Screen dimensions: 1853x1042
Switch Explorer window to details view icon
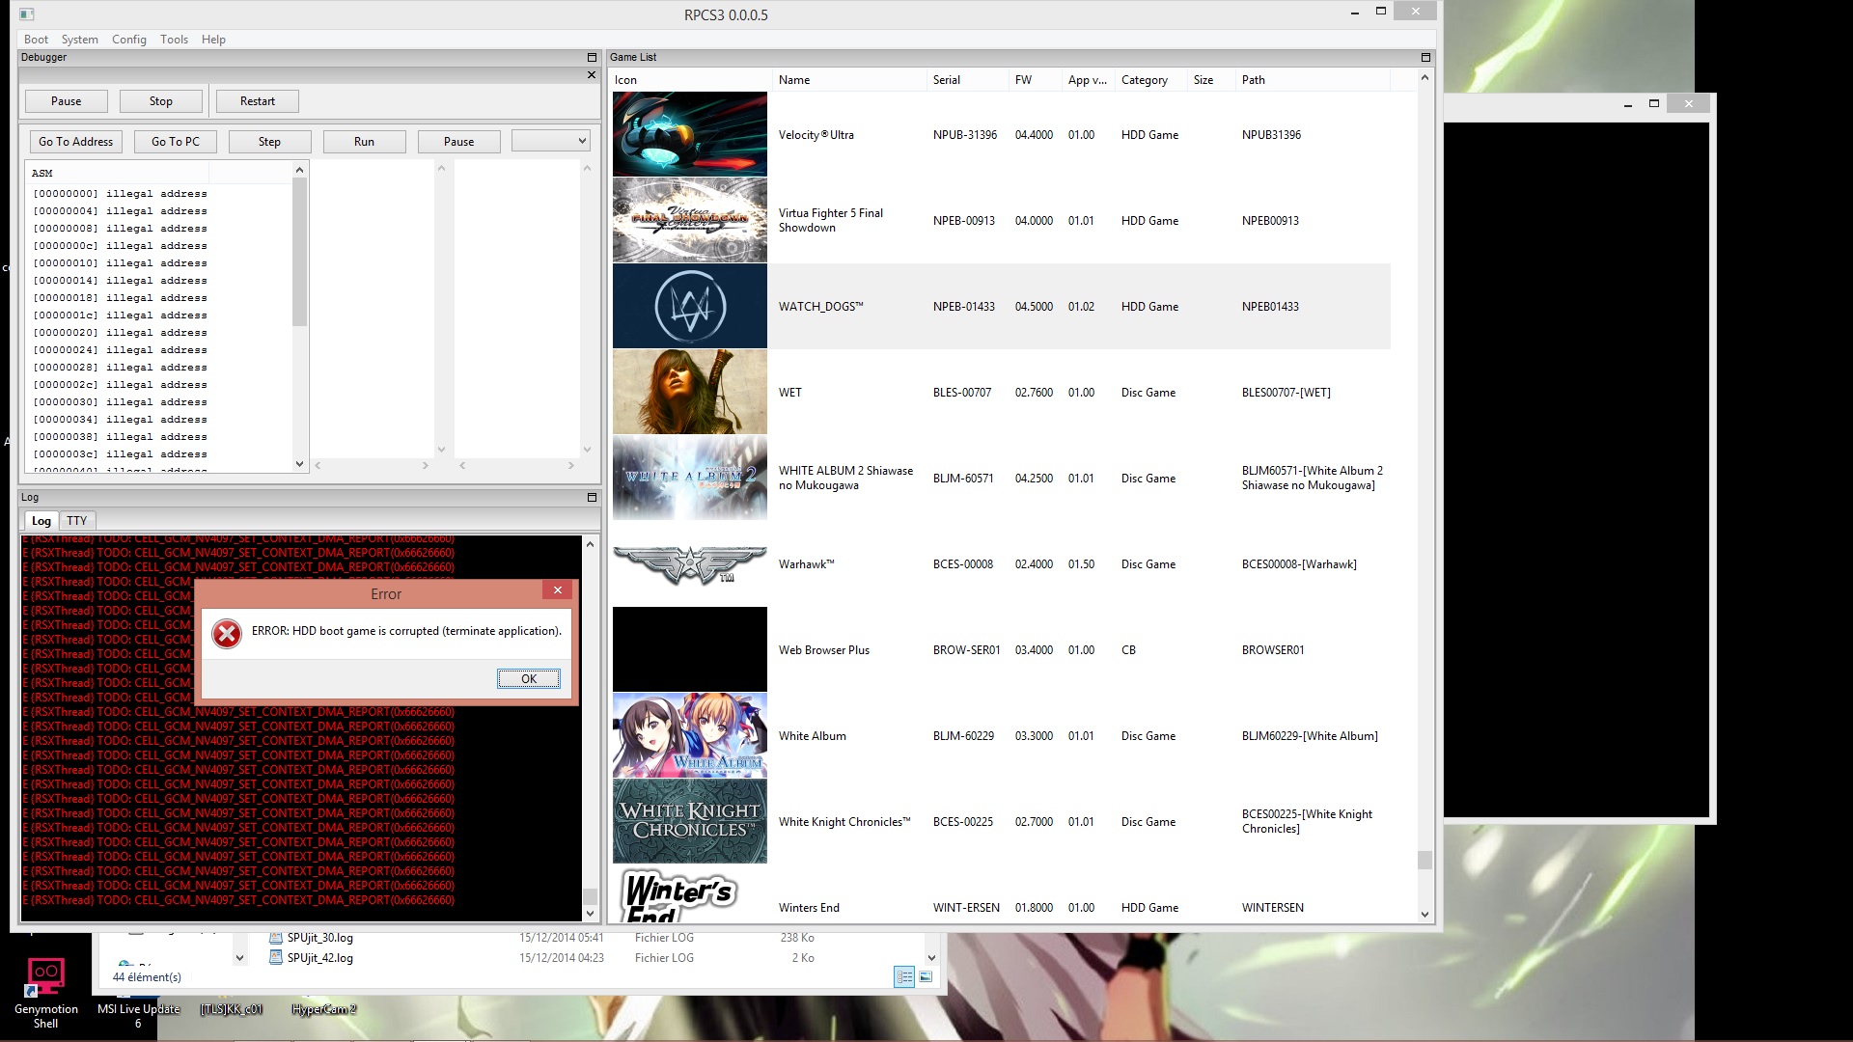(904, 977)
